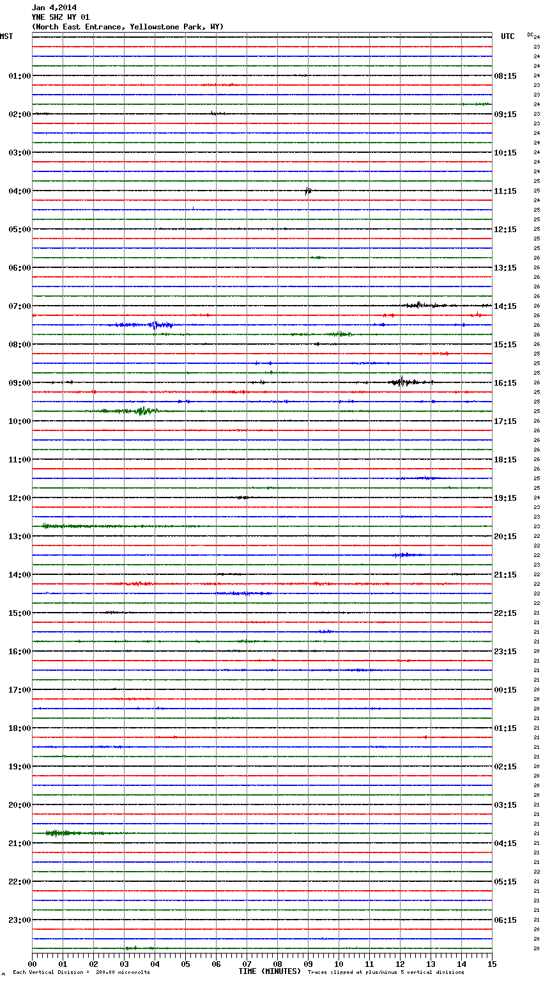Click the 19:15 UTC time label

pyautogui.click(x=505, y=498)
